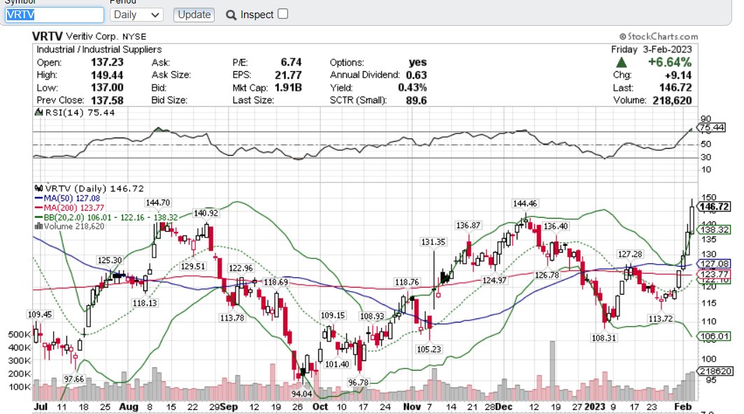Viewport: 744px width, 414px height.
Task: Click the header Volume 218,620 value
Action: (672, 101)
